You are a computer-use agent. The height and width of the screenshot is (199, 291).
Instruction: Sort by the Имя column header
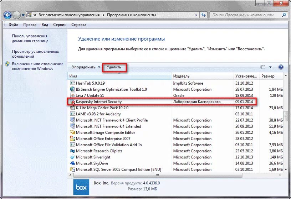119,76
